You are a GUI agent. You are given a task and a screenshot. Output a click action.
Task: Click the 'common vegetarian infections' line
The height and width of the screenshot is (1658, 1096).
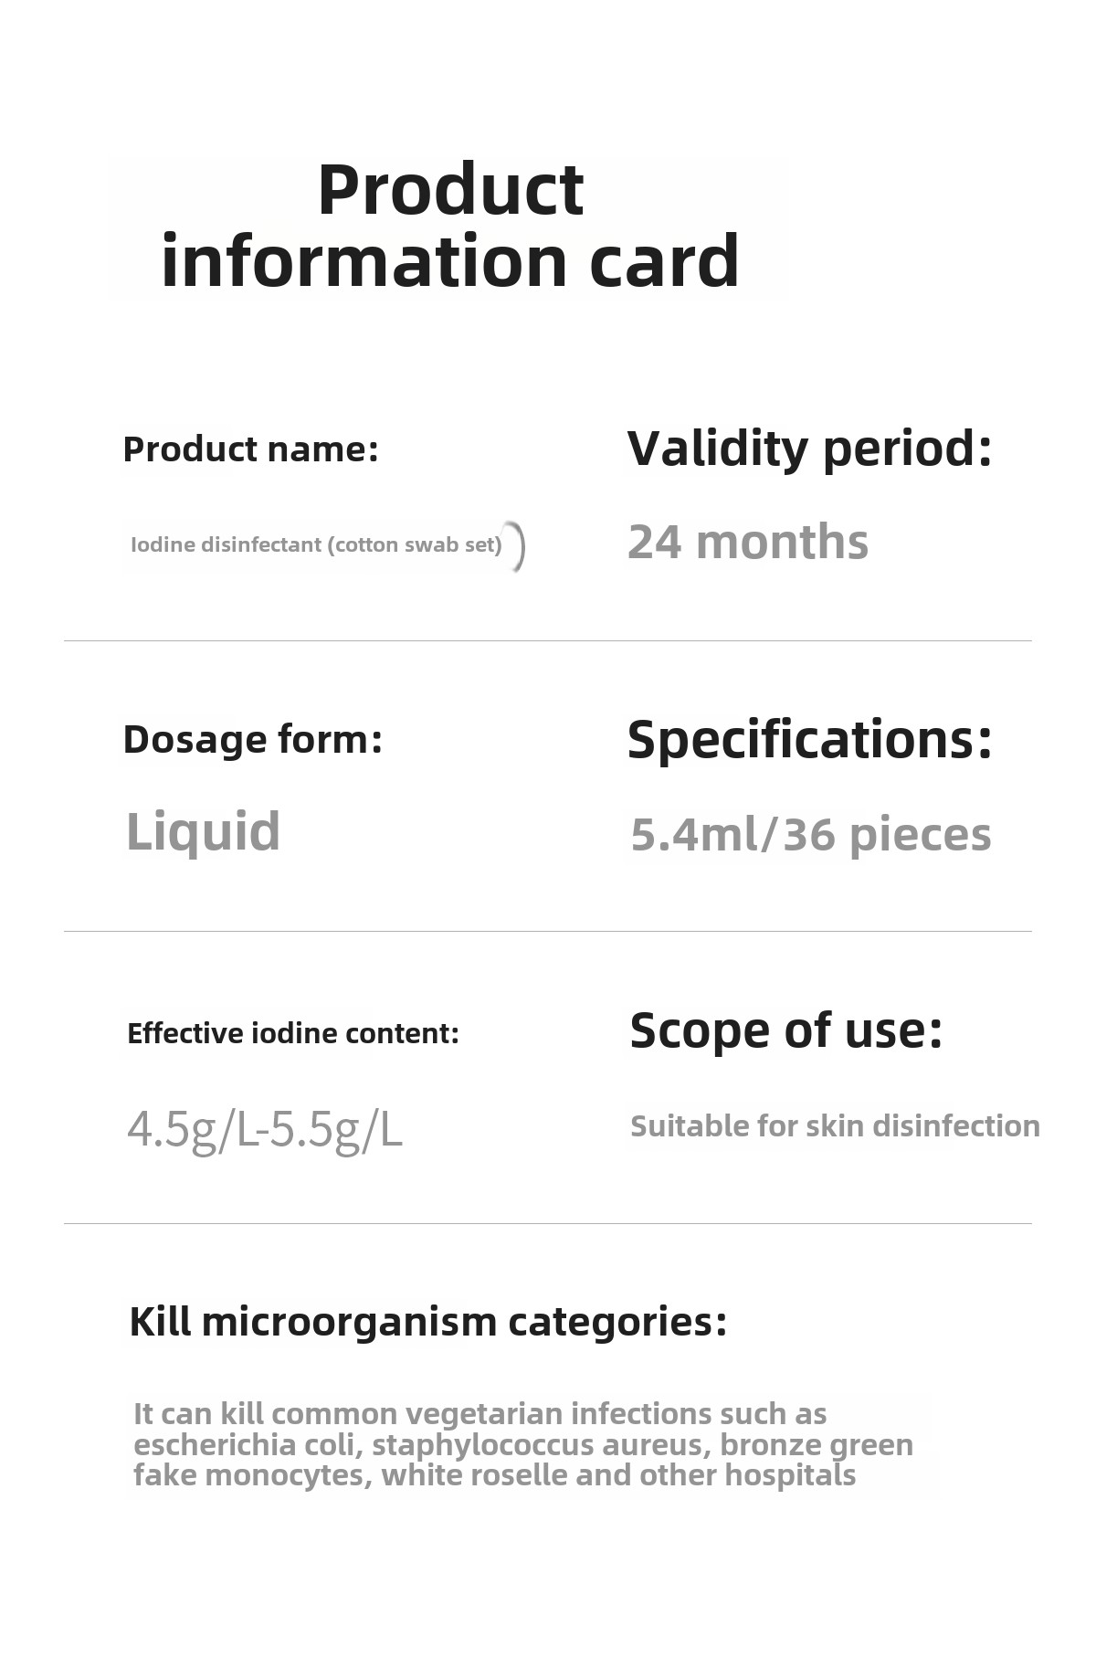point(479,1414)
